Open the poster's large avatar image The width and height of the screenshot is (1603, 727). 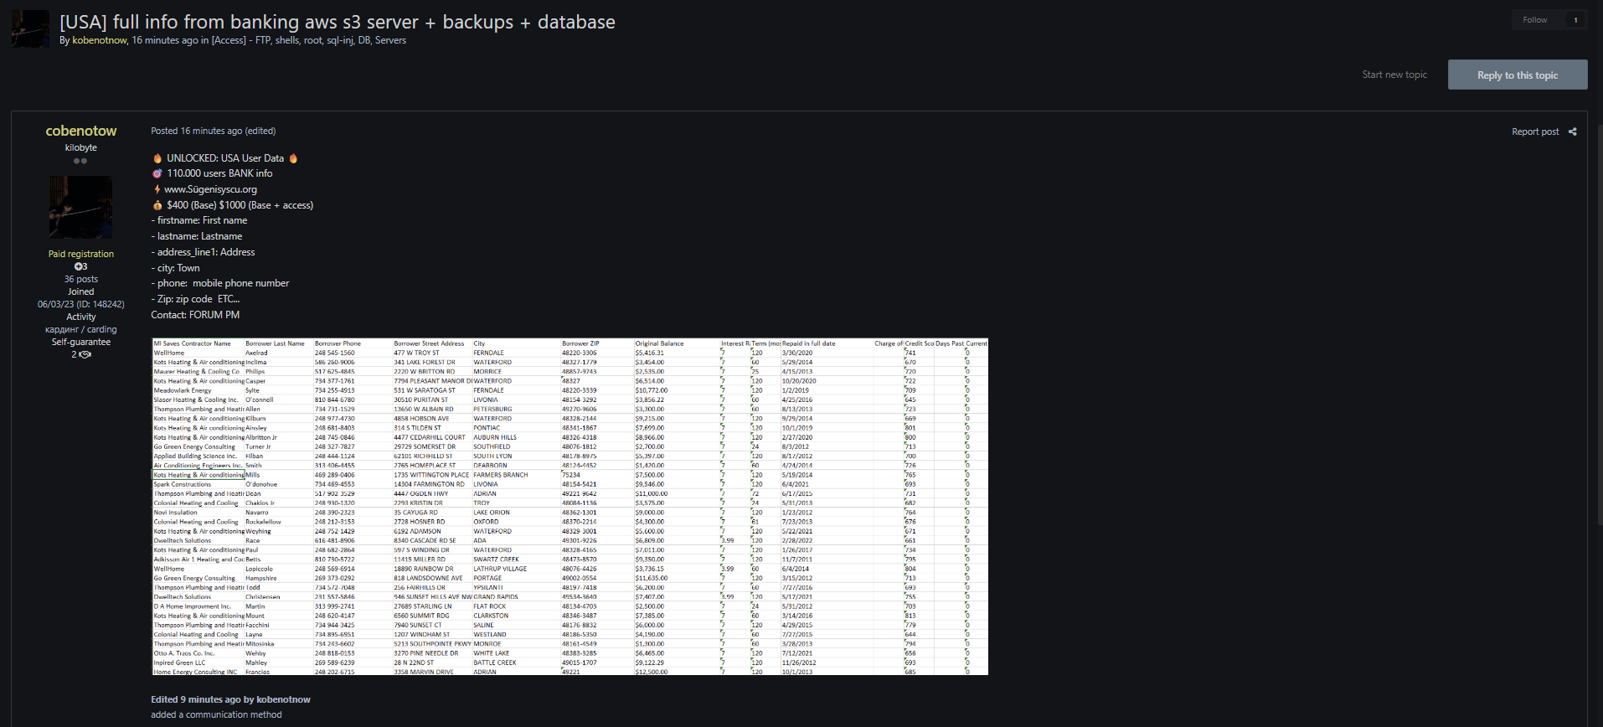point(80,208)
